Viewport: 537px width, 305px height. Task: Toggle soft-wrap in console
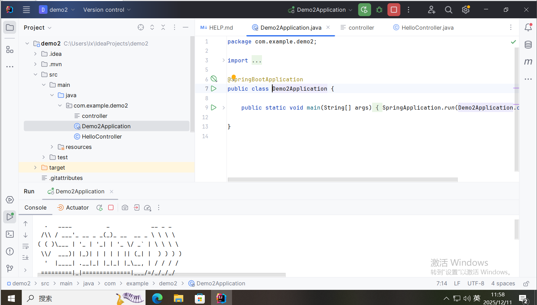tap(25, 246)
